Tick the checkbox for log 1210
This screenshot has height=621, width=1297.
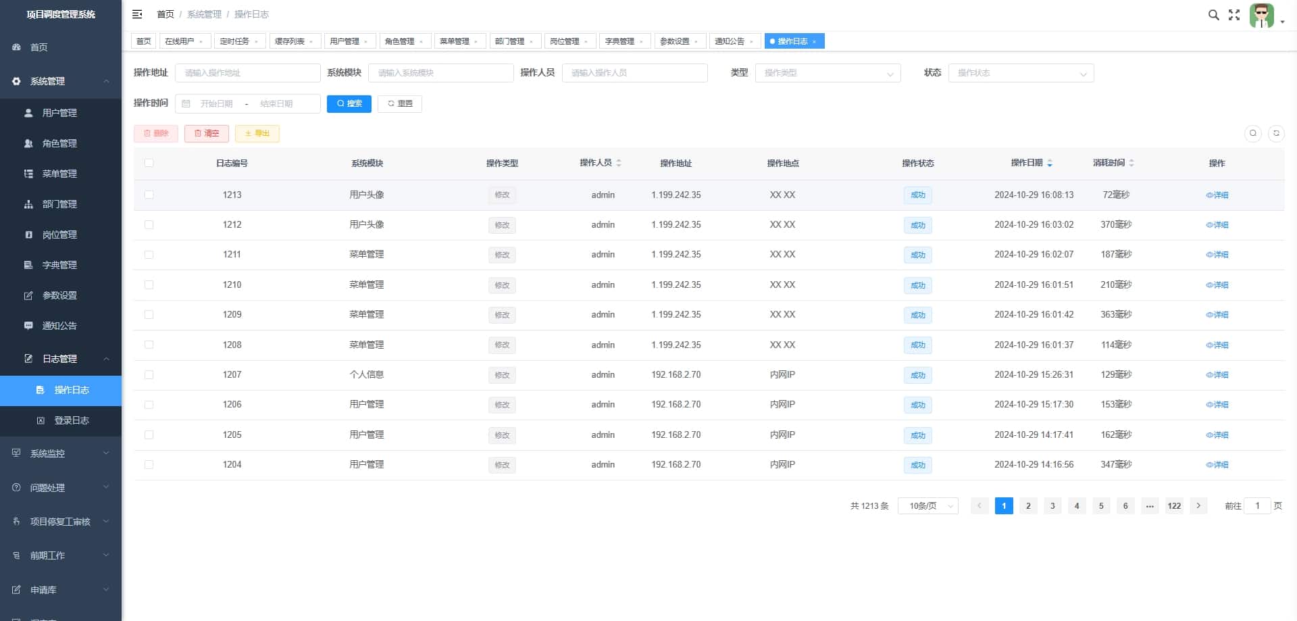pyautogui.click(x=149, y=284)
